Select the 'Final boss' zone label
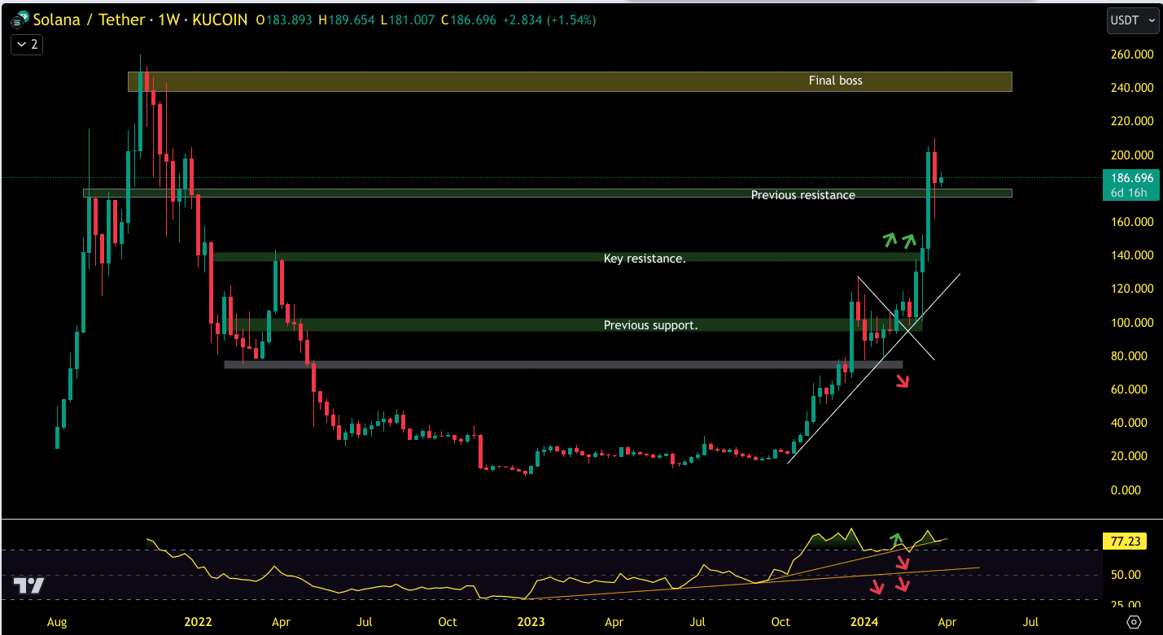The height and width of the screenshot is (635, 1163). [x=835, y=80]
